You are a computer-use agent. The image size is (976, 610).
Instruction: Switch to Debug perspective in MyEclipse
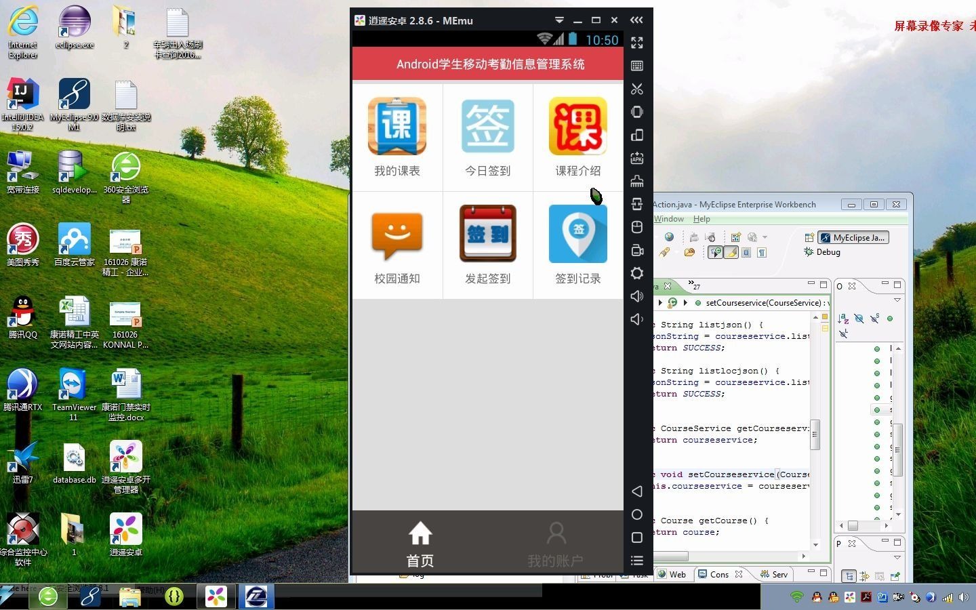[x=822, y=251]
